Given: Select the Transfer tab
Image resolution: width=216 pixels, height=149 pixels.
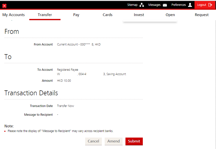Looking at the screenshot, I should click(45, 15).
